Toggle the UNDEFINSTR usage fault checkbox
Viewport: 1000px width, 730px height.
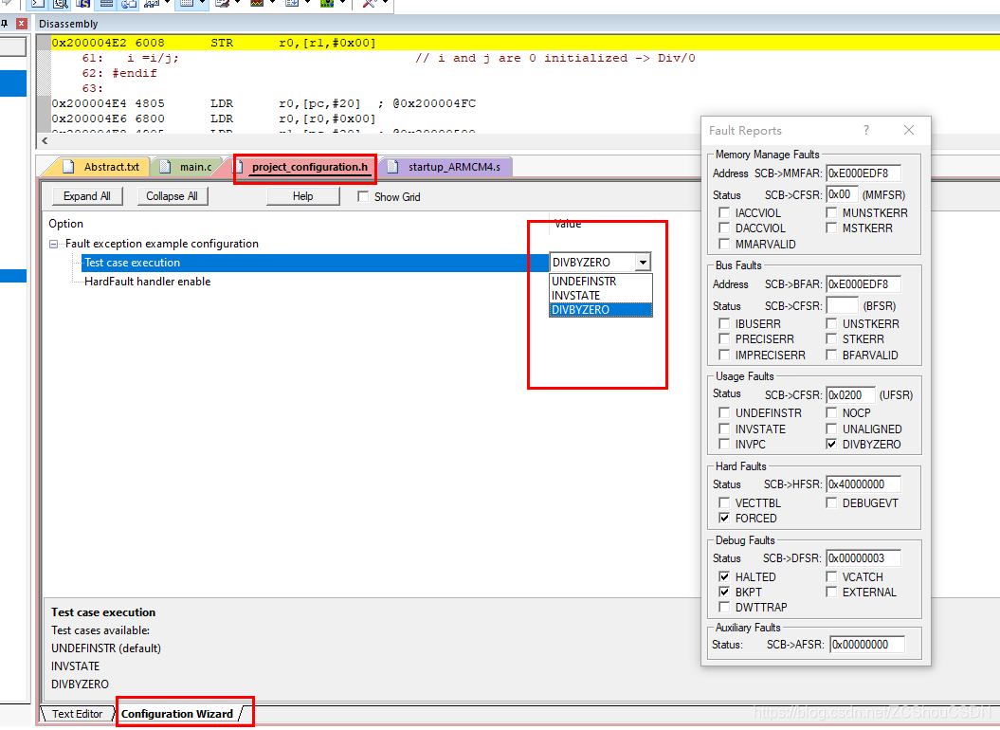point(724,412)
